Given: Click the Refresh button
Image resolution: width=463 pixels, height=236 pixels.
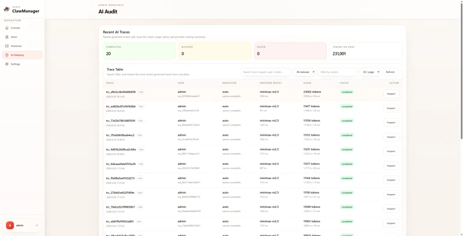Looking at the screenshot, I should (x=390, y=72).
